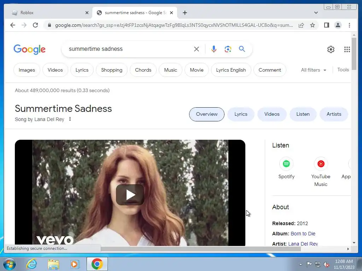
Task: Start voice search with the microphone
Action: pos(214,49)
